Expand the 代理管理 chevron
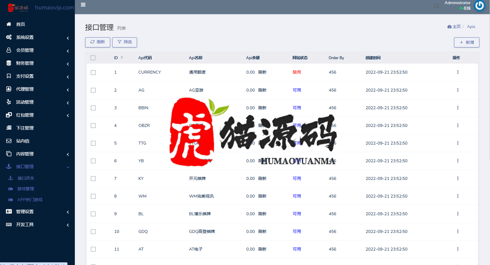490x265 pixels. [x=68, y=90]
